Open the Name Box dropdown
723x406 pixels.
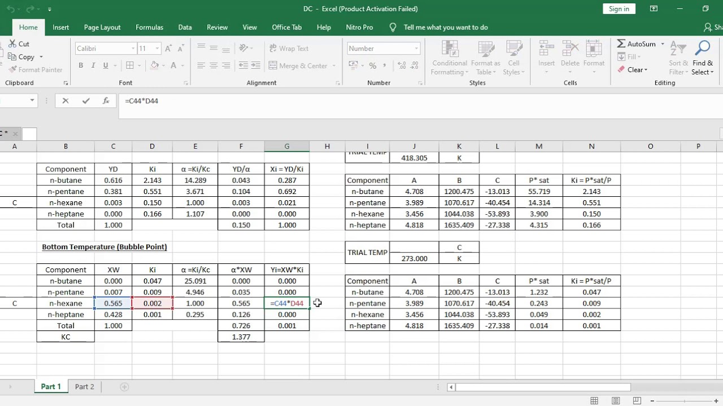32,100
